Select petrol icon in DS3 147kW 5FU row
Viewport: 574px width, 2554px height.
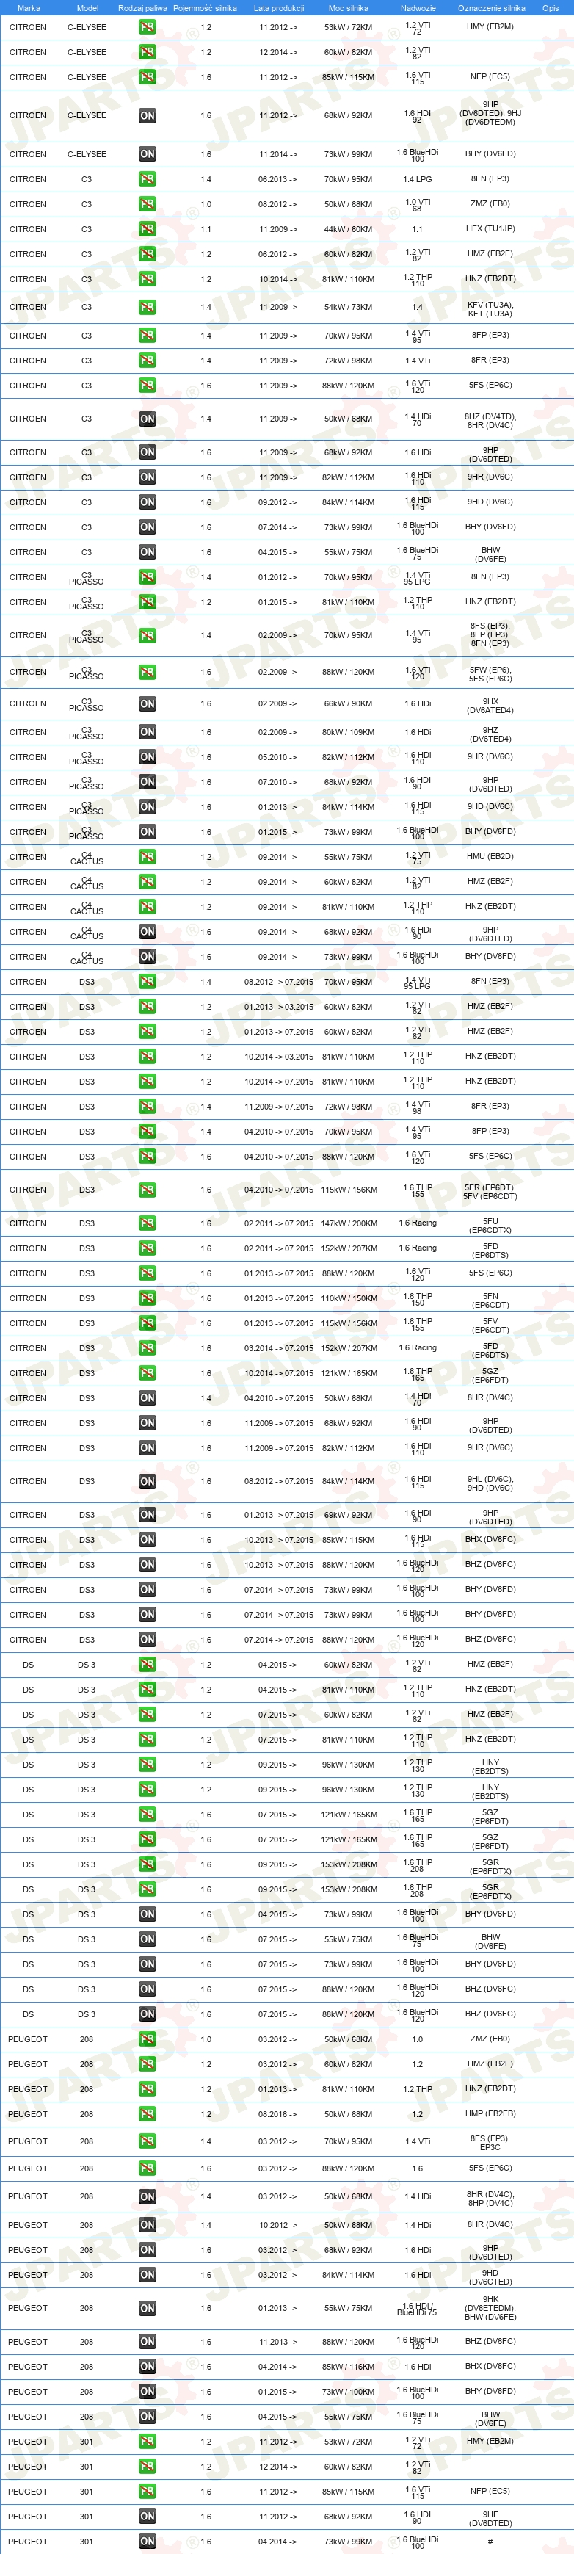[147, 1223]
